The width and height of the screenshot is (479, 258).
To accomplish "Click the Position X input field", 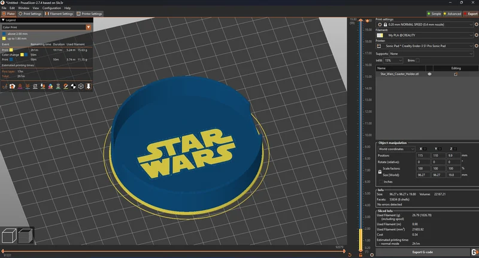I will tap(423, 156).
